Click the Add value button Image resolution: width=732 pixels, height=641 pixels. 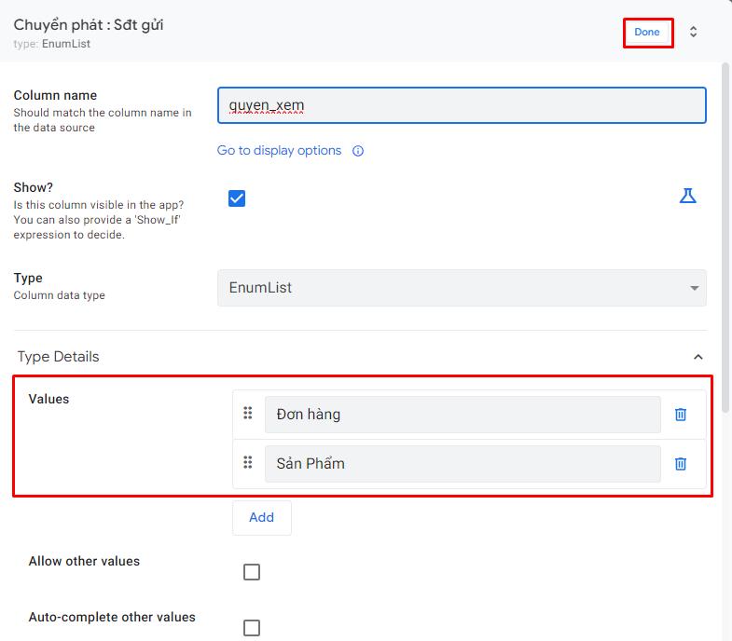262,517
